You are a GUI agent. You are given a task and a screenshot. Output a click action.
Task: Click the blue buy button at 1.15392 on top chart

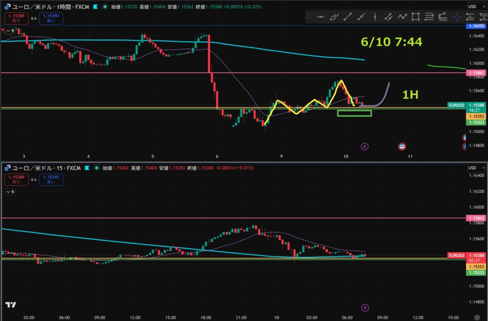pos(51,19)
